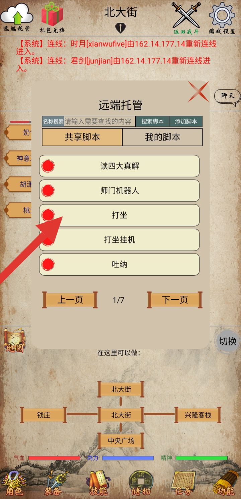
Task: Toggle the red dot beside 读四大真解
Action: coord(48,166)
